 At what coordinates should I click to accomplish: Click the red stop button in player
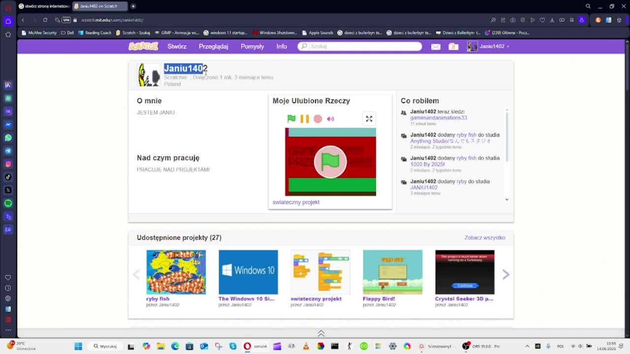[x=318, y=118]
